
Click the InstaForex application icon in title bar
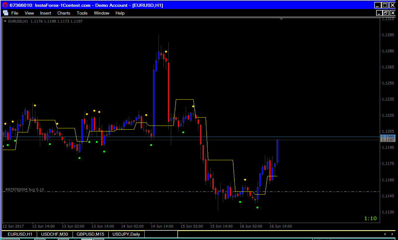point(5,5)
